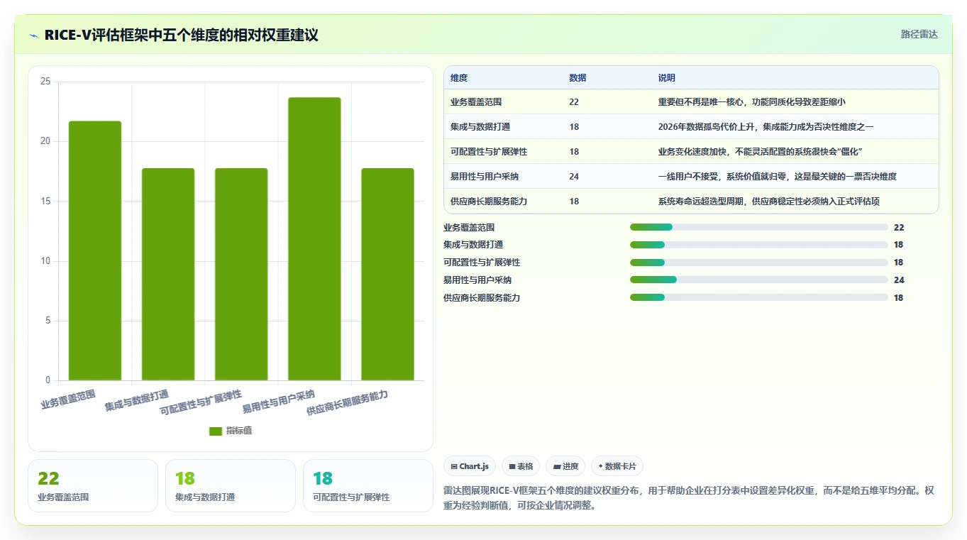This screenshot has height=540, width=967.
Task: Click the 数据 table column header
Action: [x=578, y=78]
